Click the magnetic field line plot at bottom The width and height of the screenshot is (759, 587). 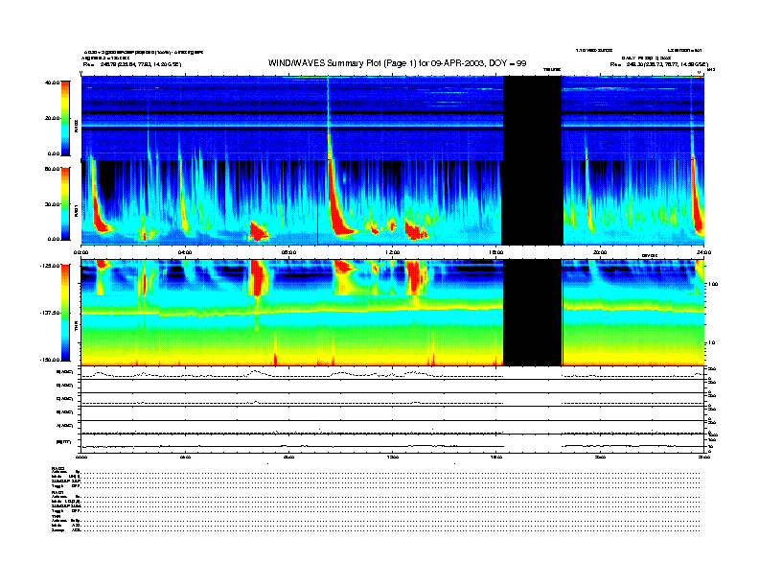392,444
